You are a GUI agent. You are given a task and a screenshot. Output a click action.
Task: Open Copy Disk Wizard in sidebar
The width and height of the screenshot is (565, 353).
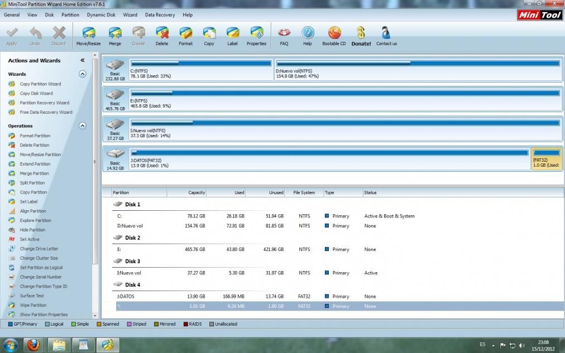[36, 93]
